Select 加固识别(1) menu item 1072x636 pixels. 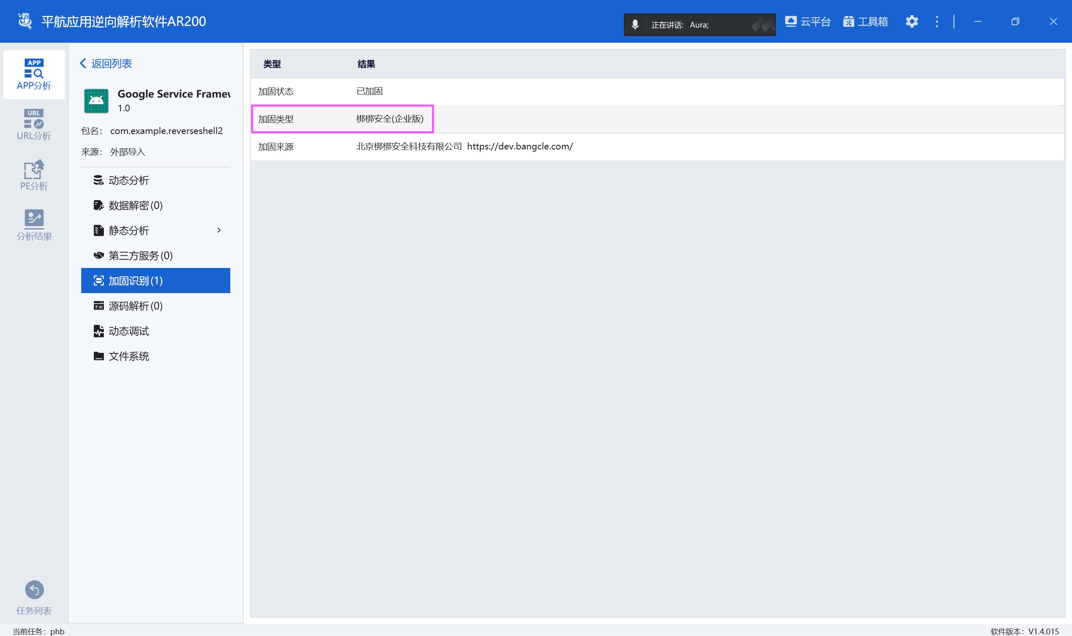point(156,281)
